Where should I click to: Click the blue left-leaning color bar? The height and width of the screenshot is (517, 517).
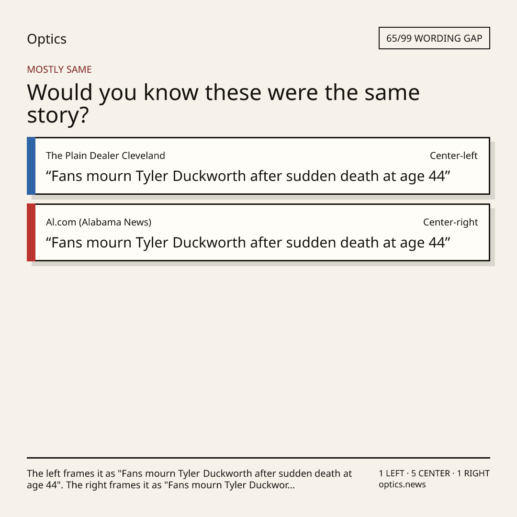tap(31, 166)
